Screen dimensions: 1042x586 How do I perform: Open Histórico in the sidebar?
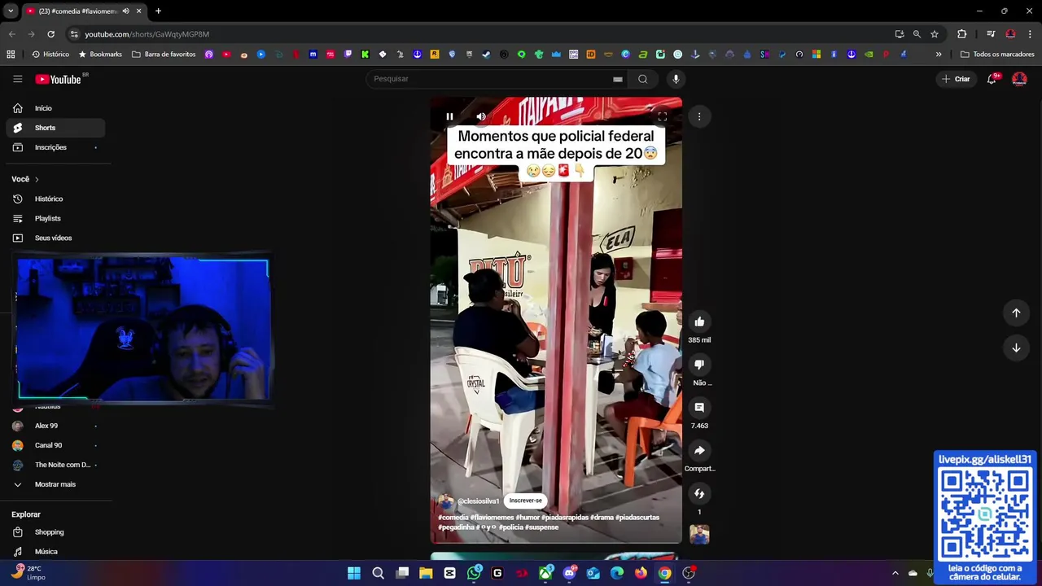55,199
